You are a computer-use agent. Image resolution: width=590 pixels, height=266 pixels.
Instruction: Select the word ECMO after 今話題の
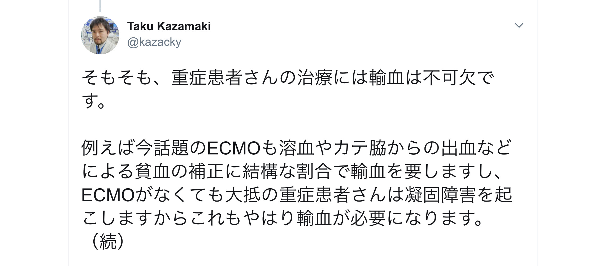click(233, 148)
